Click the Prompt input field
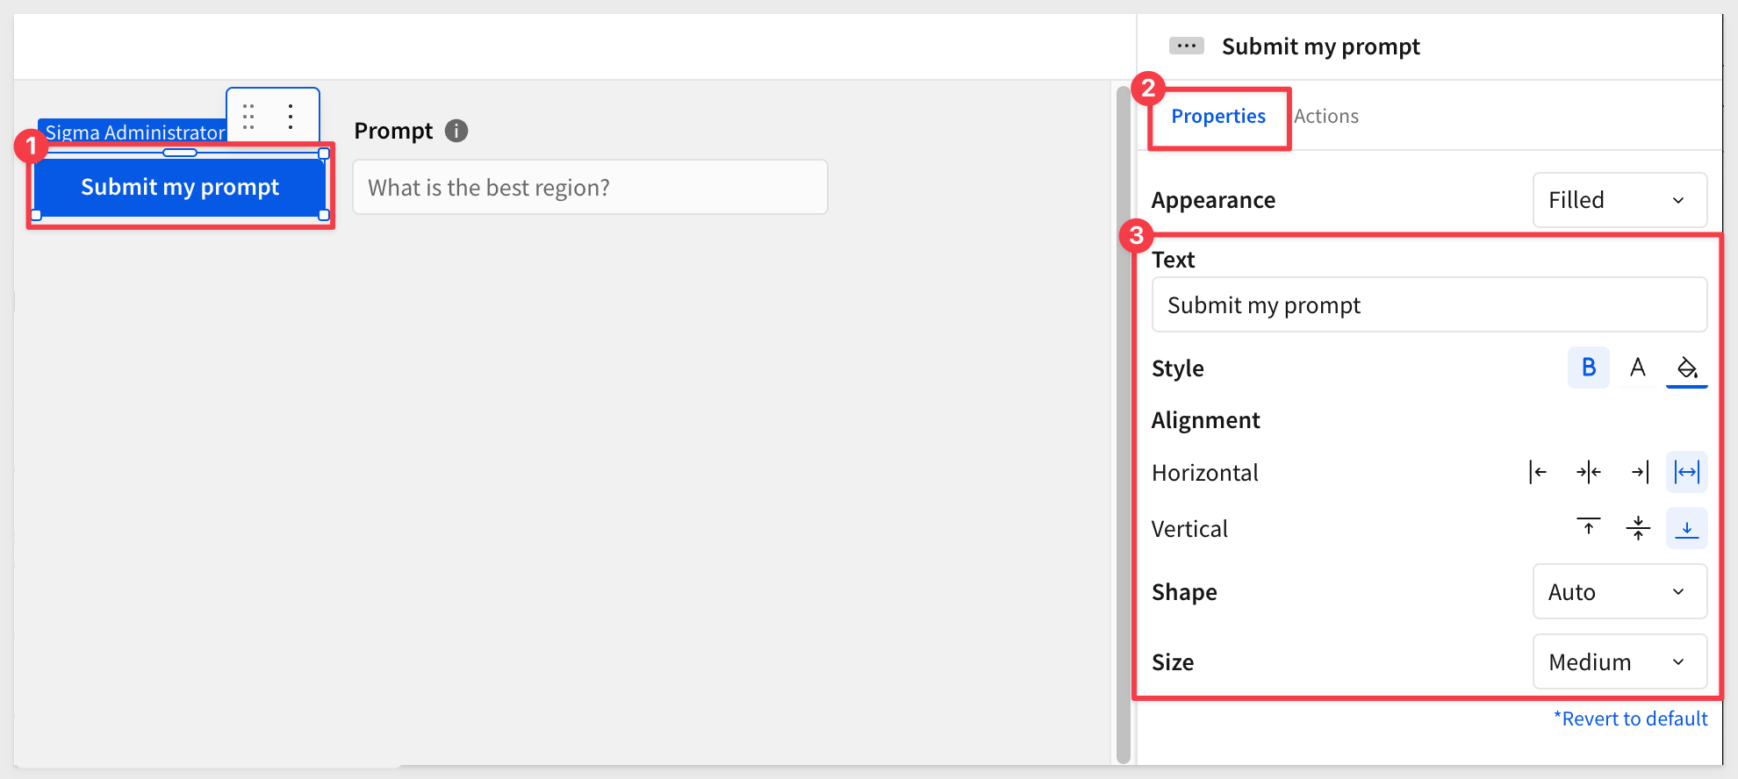1738x779 pixels. tap(590, 187)
